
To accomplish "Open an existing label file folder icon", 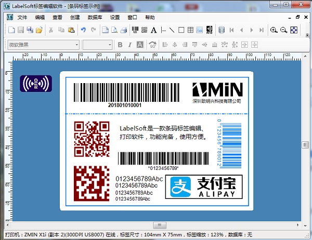I will click(x=39, y=30).
